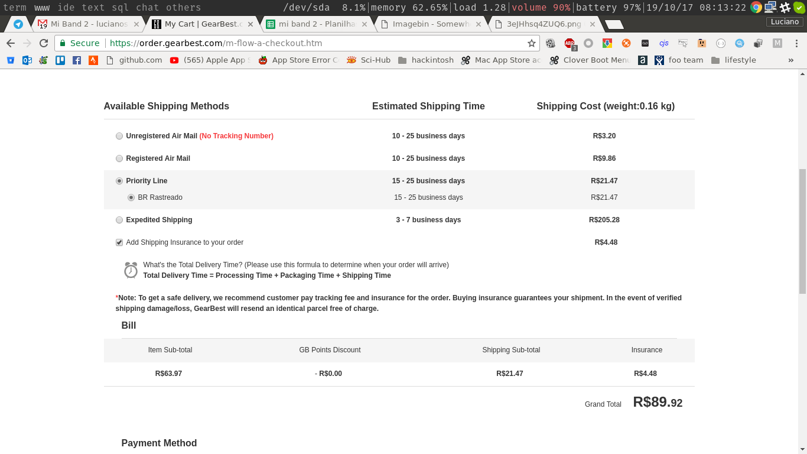The image size is (807, 454).
Task: Close the My Cart GearBest tab
Action: (250, 24)
